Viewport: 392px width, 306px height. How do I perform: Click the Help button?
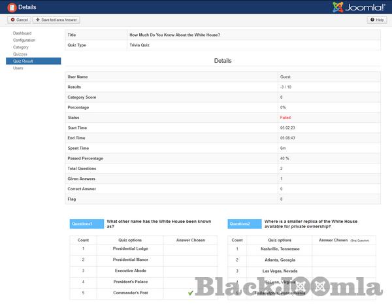pos(377,20)
